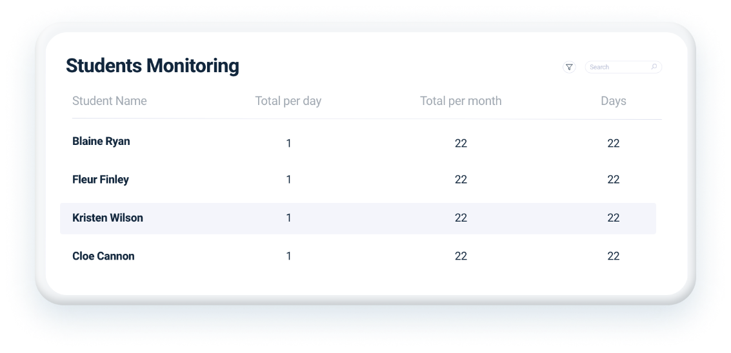Click the Total per month column header

click(461, 101)
